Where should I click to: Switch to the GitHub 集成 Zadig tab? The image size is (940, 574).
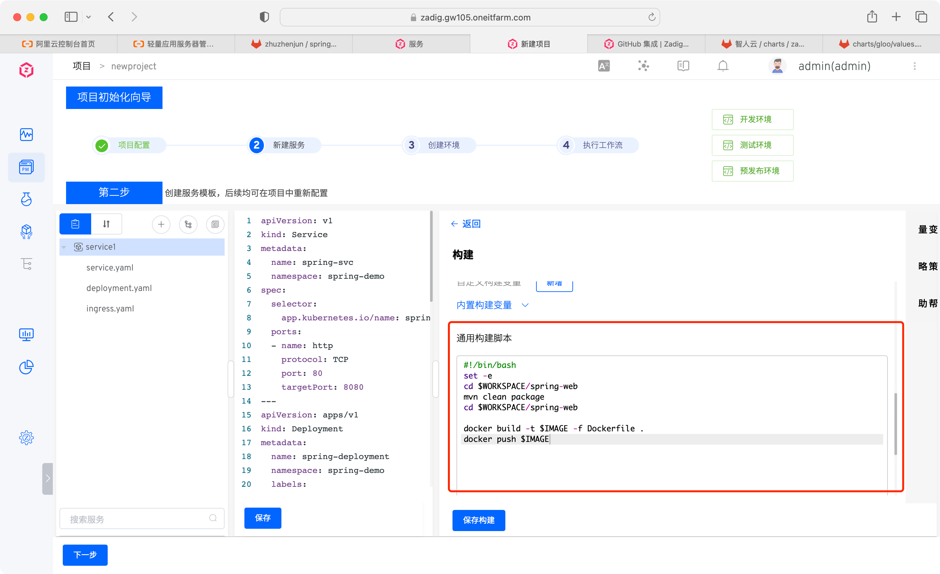coord(646,44)
